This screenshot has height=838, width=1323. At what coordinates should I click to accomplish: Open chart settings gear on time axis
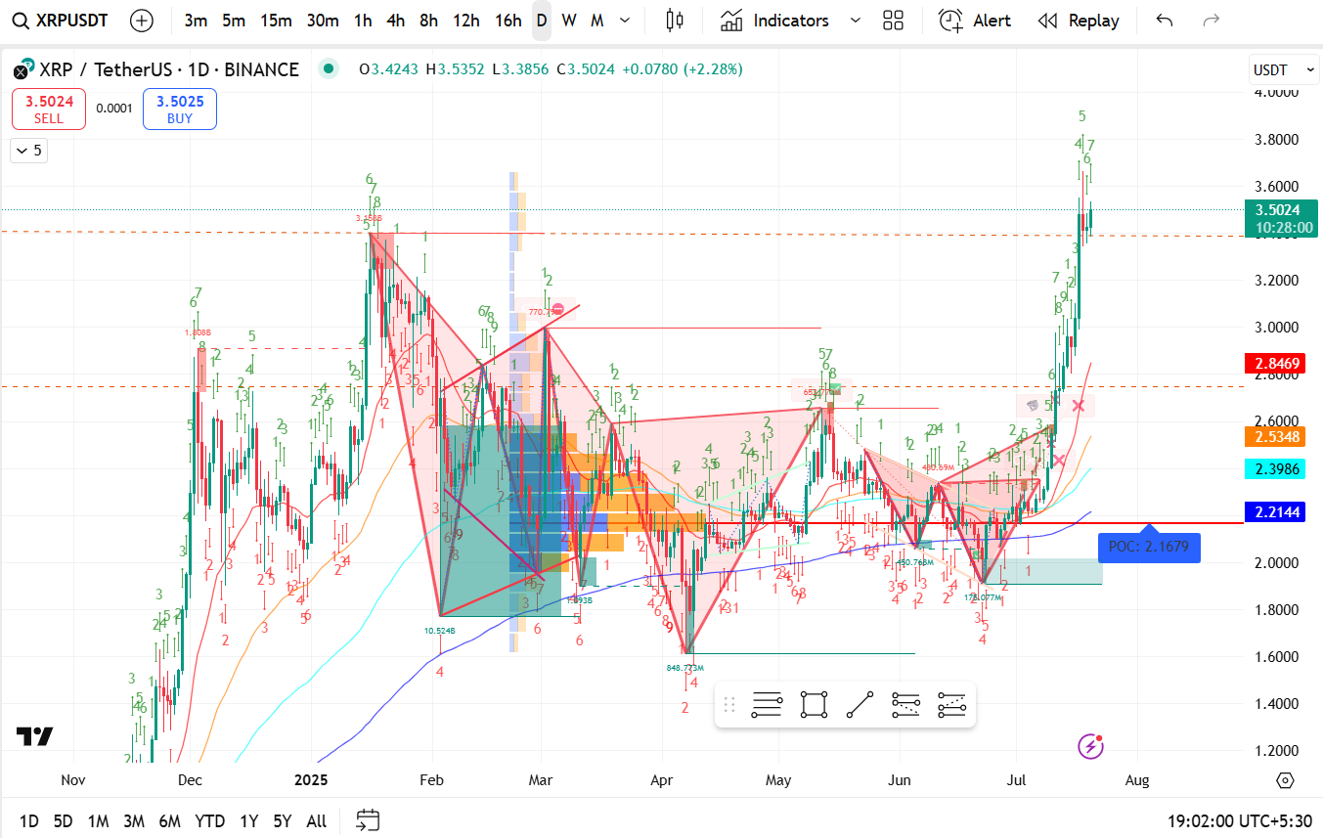(1285, 780)
